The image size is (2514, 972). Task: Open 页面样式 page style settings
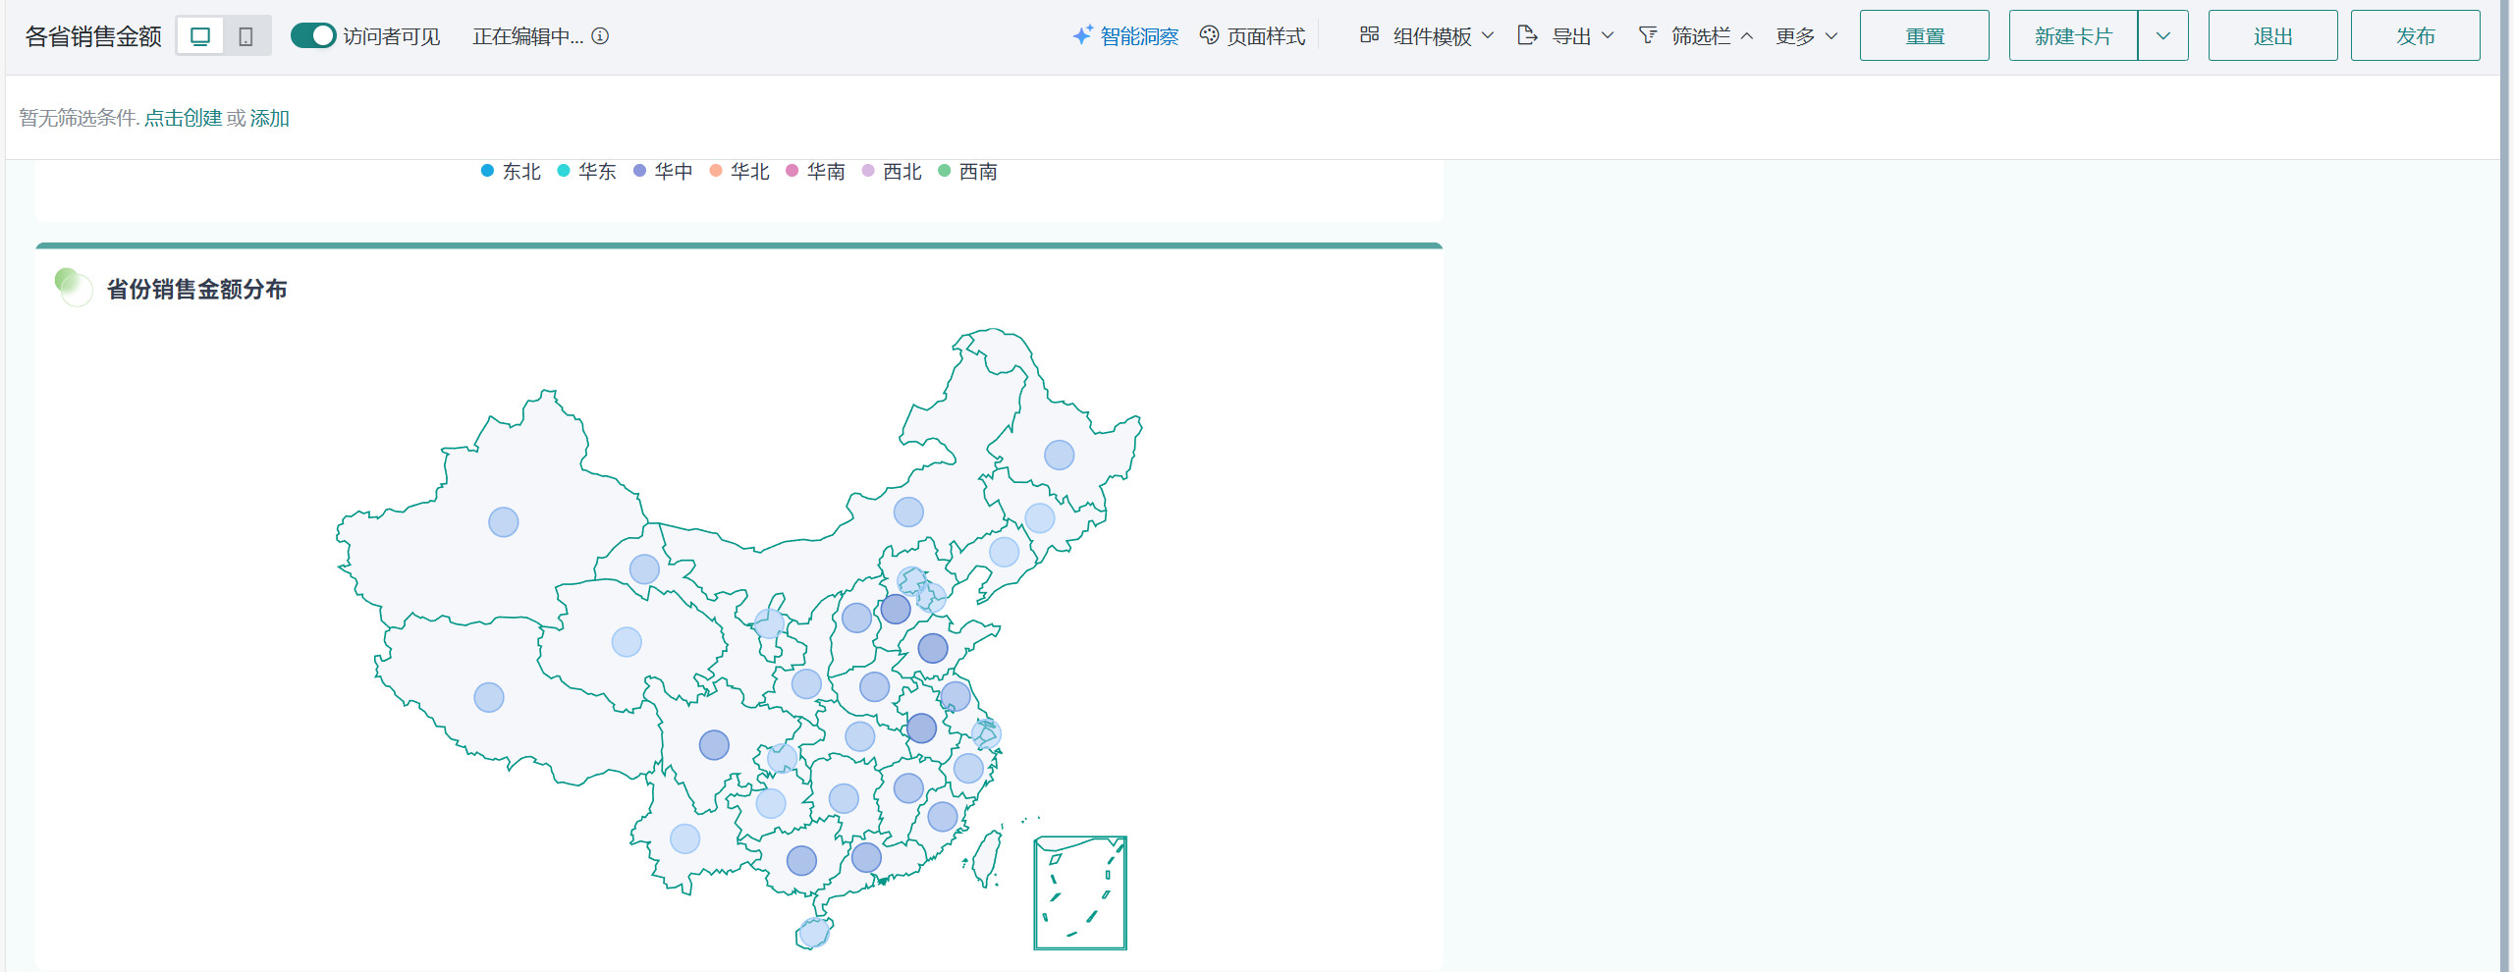(1253, 36)
